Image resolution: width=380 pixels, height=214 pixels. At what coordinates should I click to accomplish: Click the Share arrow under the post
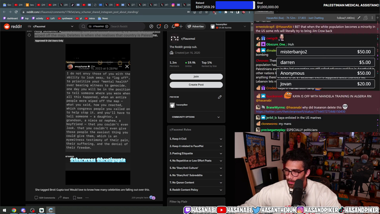pos(59,198)
